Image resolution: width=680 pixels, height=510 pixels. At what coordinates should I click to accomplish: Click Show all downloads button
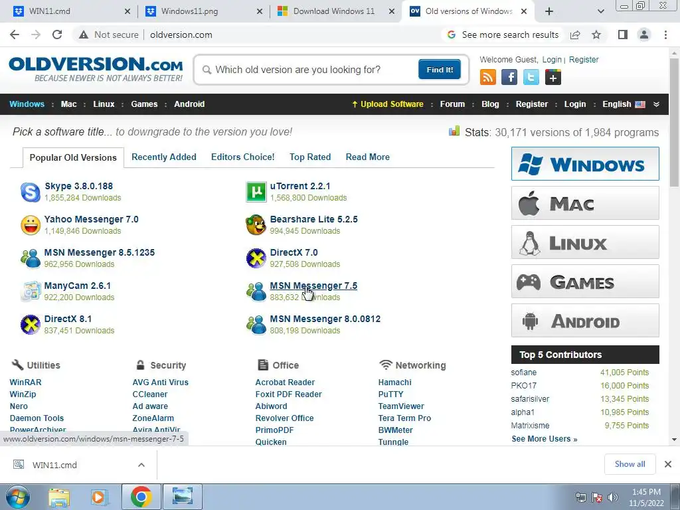(x=630, y=464)
